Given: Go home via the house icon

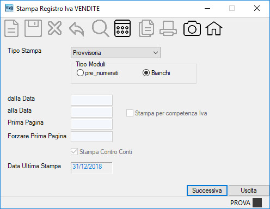Looking at the screenshot, I should (214, 28).
